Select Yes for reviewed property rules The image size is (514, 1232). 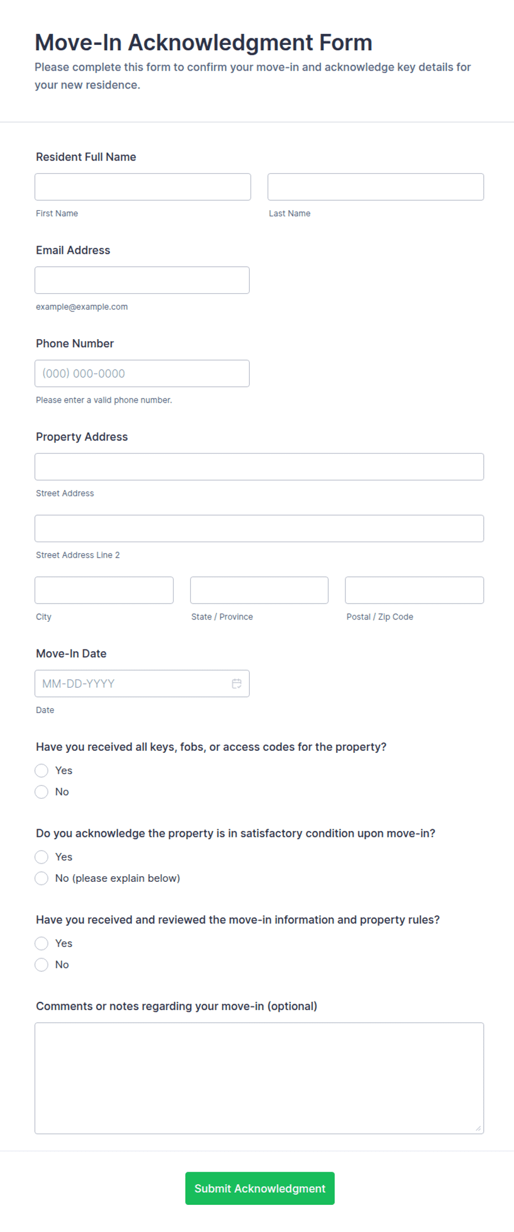click(41, 943)
